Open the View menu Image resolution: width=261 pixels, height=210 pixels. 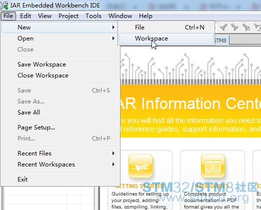[44, 16]
